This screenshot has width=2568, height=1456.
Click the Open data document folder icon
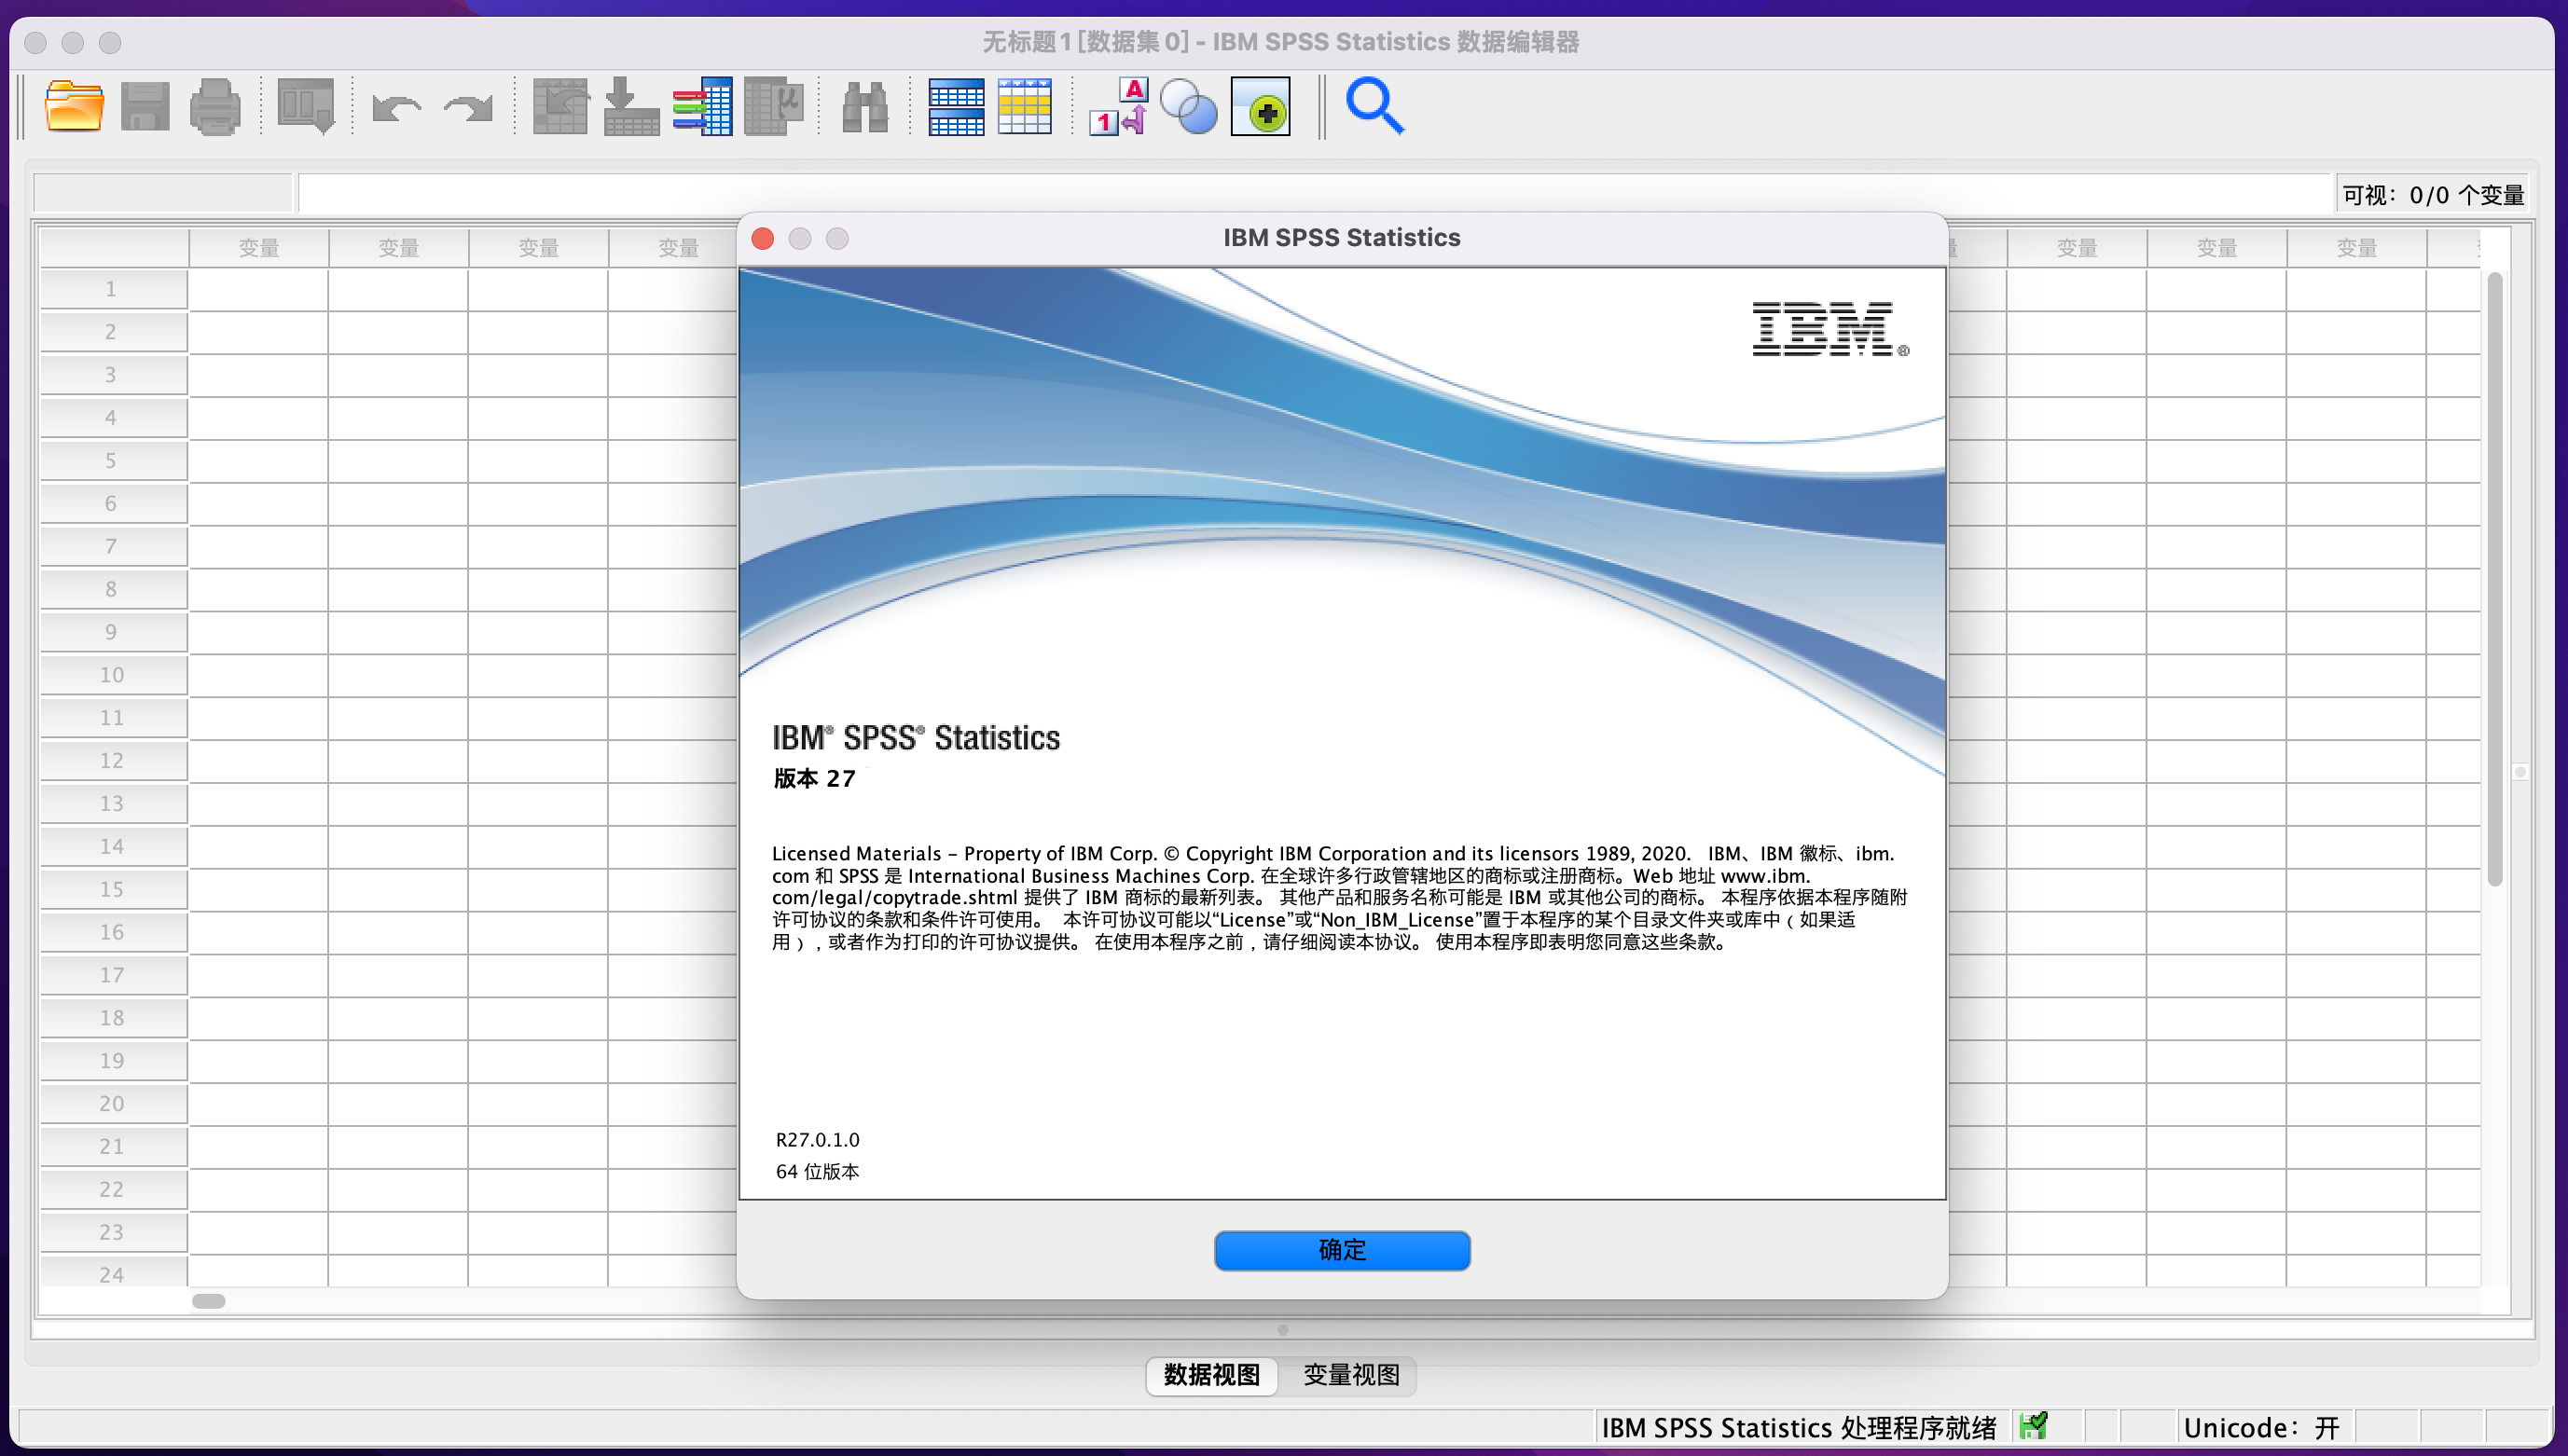click(74, 106)
